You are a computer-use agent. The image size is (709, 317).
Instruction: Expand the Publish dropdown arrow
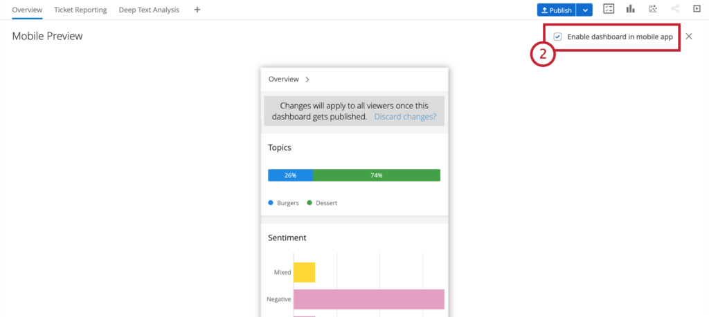tap(586, 10)
